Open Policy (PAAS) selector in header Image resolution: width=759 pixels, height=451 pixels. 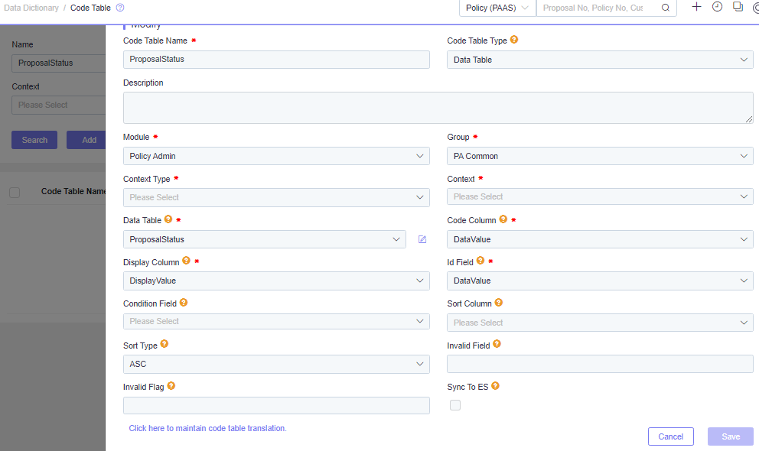tap(497, 8)
